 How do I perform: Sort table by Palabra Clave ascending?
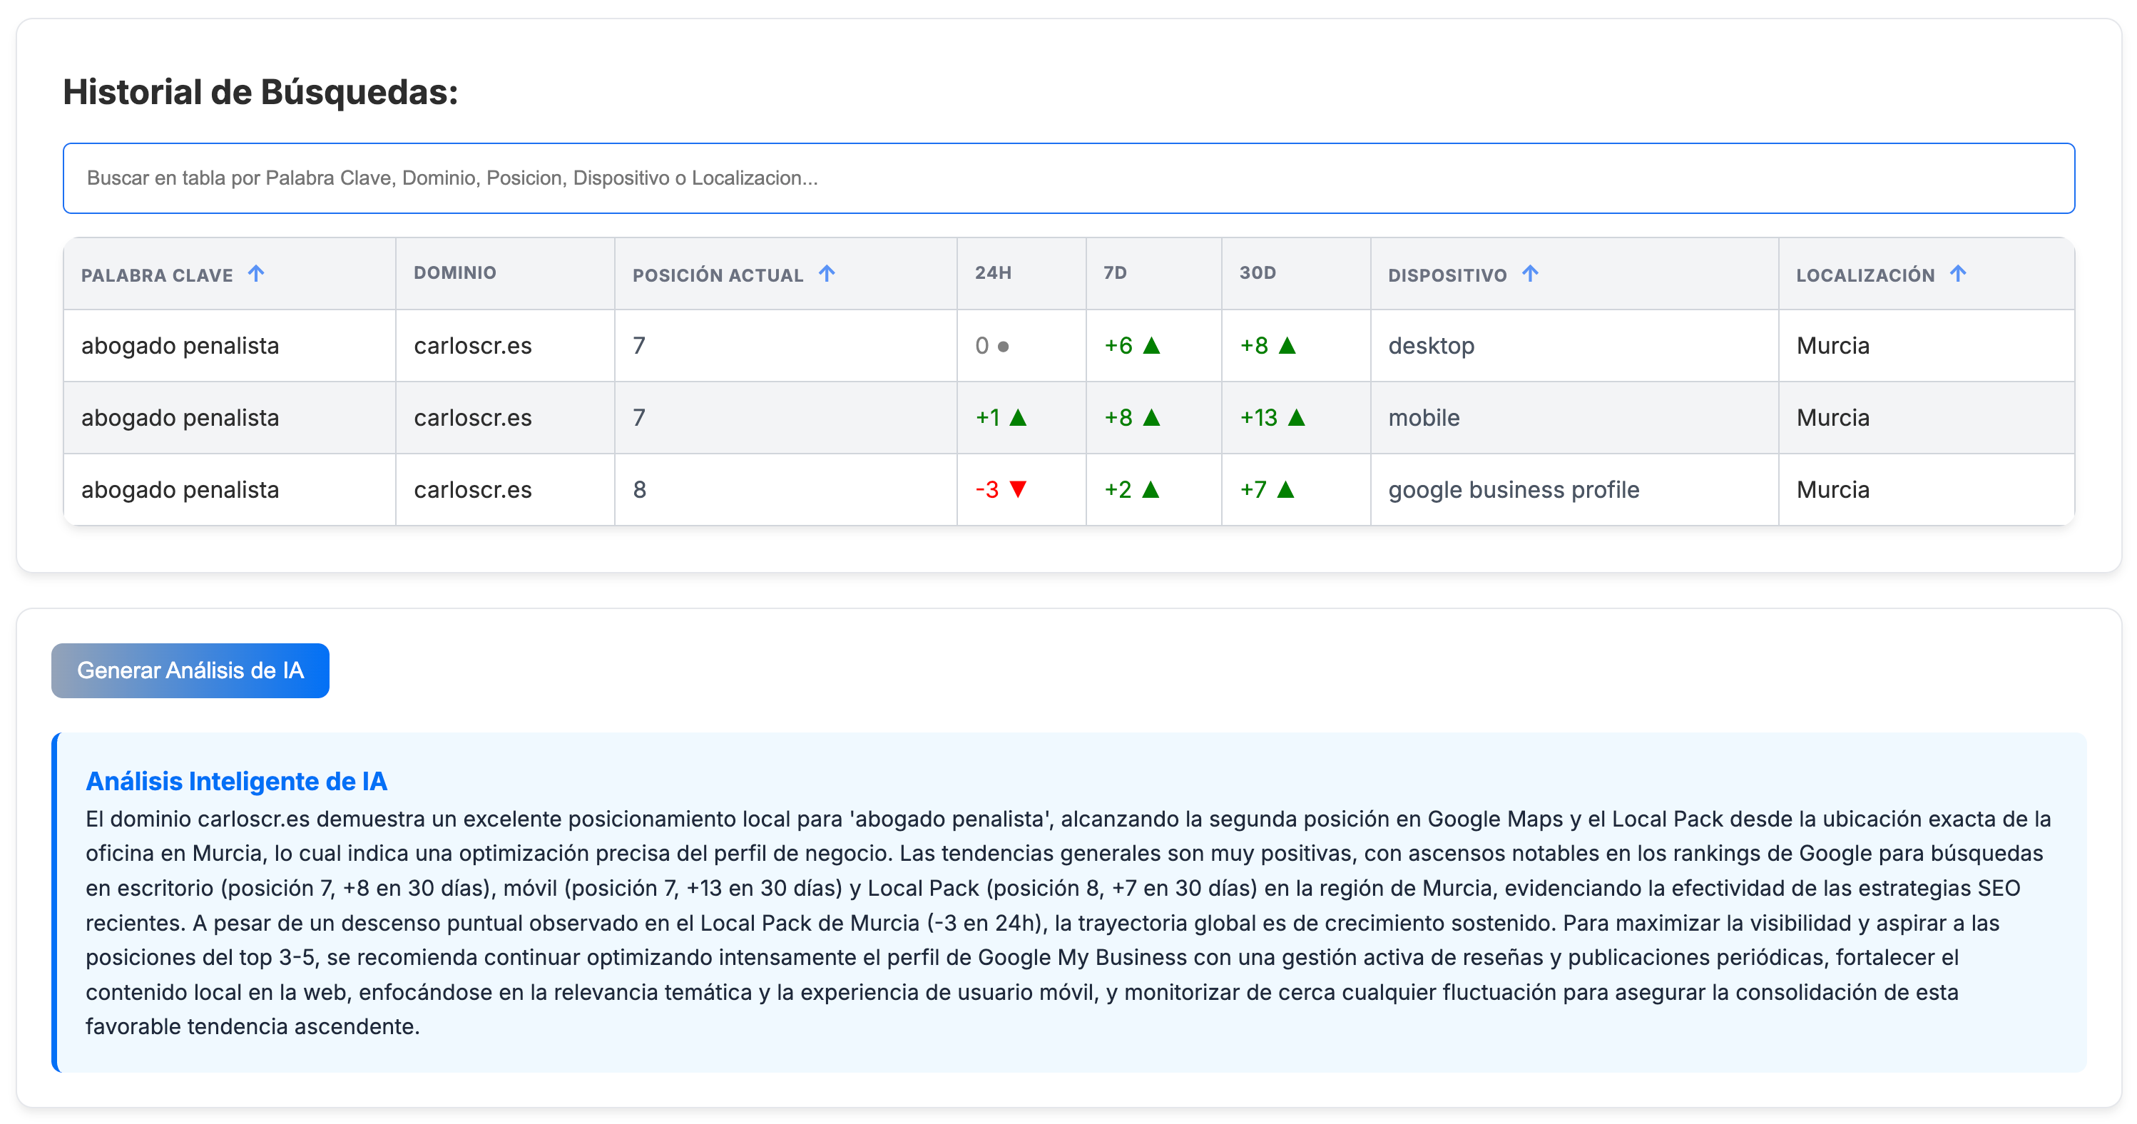click(x=255, y=274)
